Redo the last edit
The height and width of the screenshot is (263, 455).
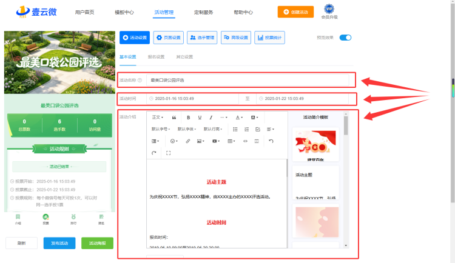coord(154,153)
